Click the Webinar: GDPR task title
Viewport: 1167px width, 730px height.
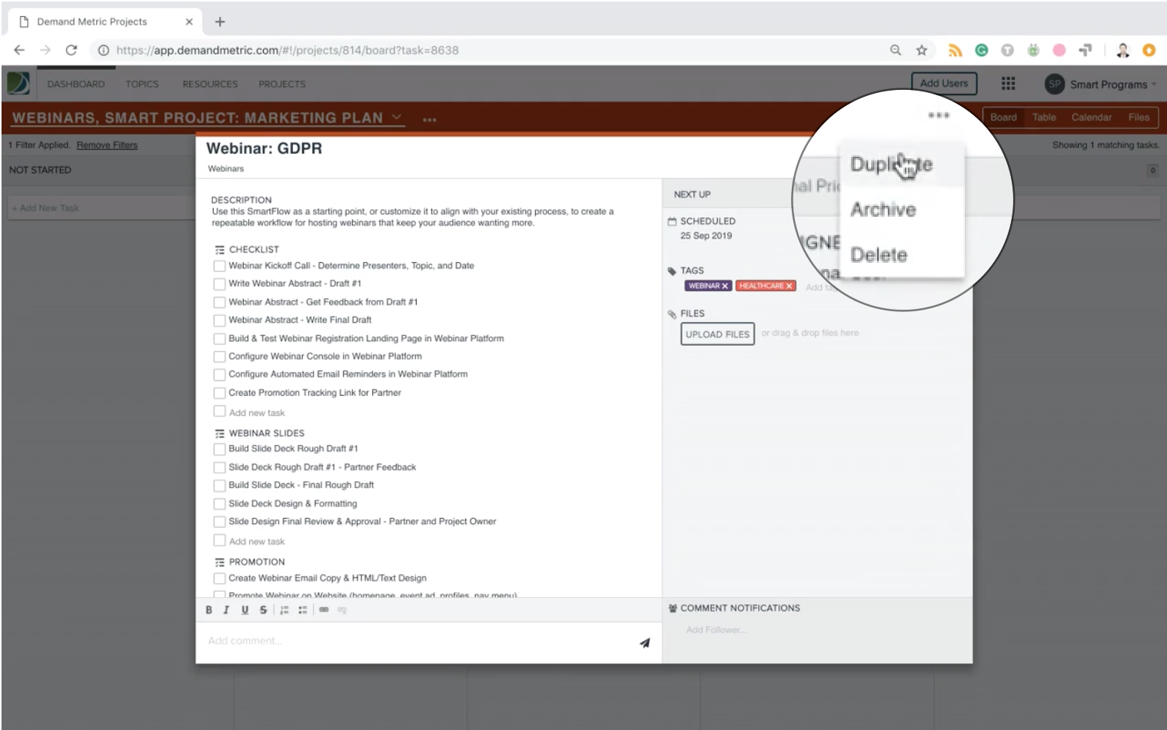pyautogui.click(x=264, y=148)
